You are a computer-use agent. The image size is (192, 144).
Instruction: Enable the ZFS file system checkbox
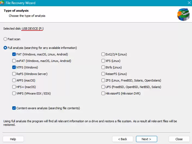tap(103, 80)
